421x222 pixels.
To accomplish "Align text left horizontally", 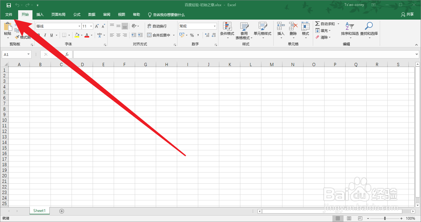I will click(112, 35).
